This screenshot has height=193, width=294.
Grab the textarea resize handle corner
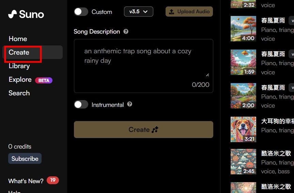point(207,75)
